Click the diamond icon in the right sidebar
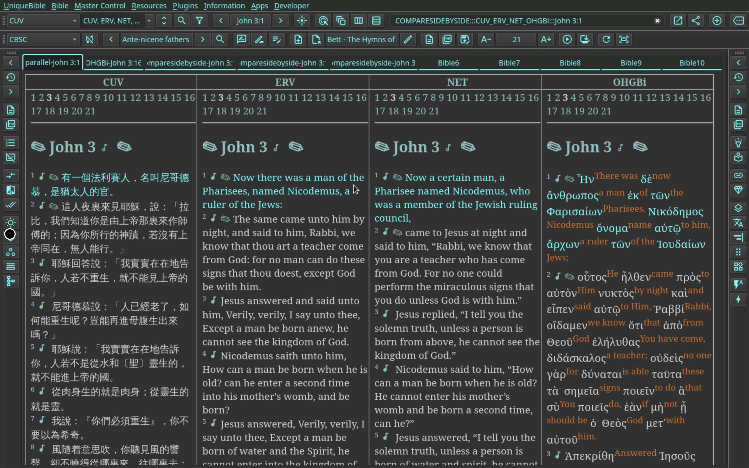 pyautogui.click(x=739, y=190)
